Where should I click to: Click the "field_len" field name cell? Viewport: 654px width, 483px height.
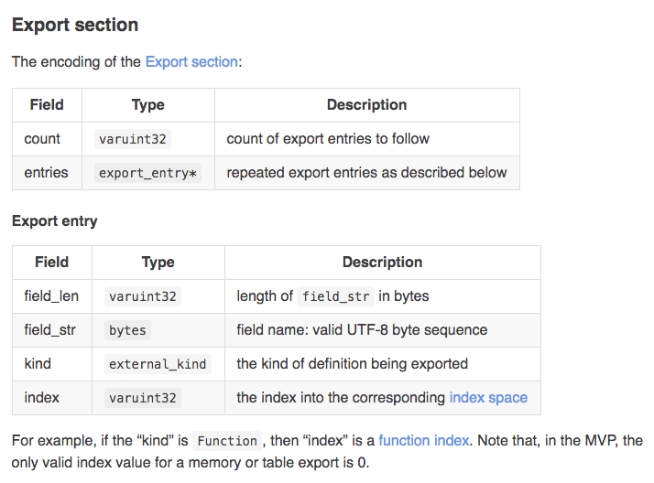pyautogui.click(x=51, y=296)
